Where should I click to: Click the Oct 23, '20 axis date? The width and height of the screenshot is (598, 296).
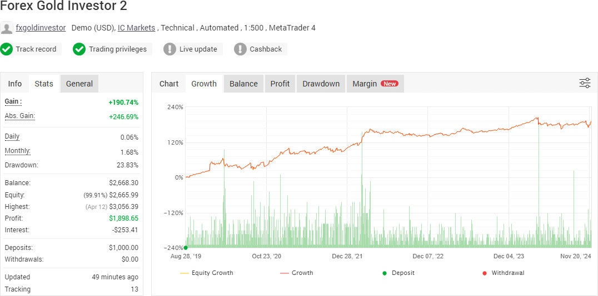267,257
